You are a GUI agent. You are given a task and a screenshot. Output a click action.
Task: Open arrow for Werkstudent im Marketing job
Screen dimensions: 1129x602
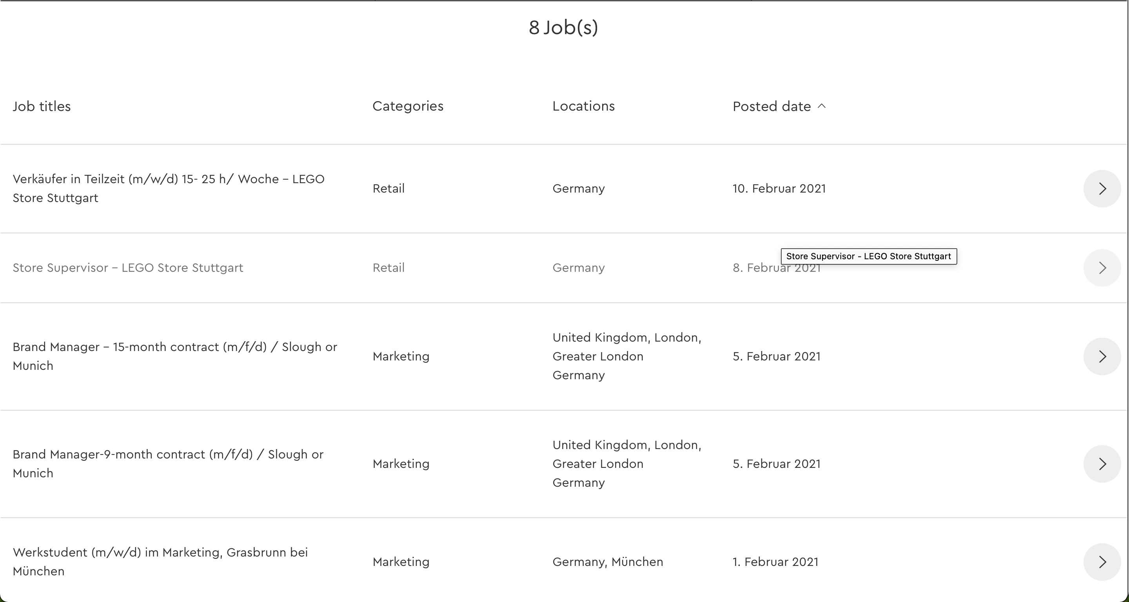tap(1102, 562)
